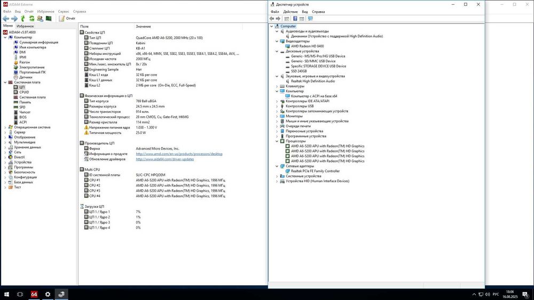This screenshot has width=534, height=300.
Task: Select Суммарная информация in AIDA64 tree
Action: pyautogui.click(x=38, y=43)
